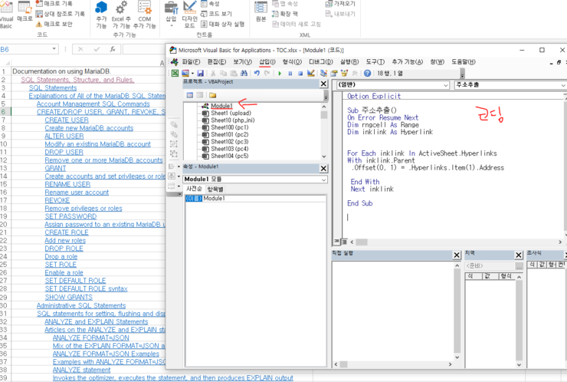The height and width of the screenshot is (382, 567).
Task: Open Properties Window icon in VBA toolbar
Action: tap(334, 73)
